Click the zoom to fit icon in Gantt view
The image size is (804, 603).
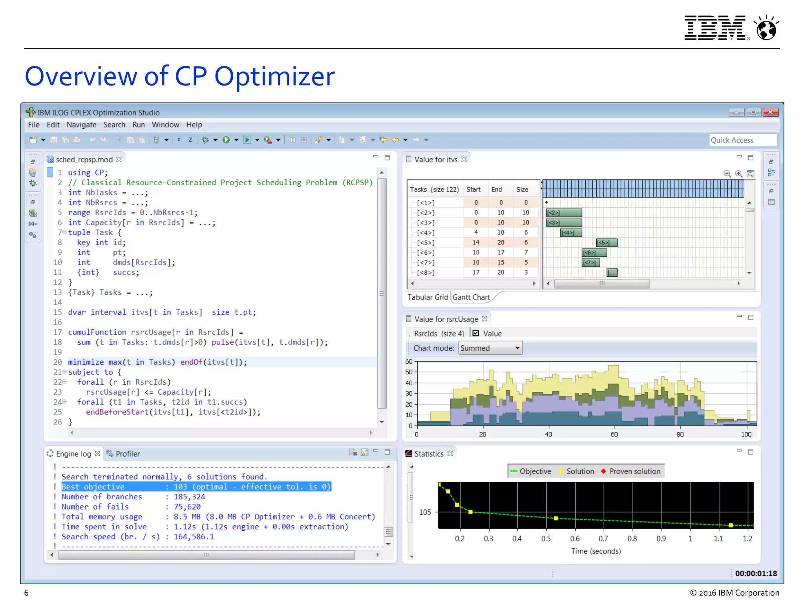(x=750, y=174)
